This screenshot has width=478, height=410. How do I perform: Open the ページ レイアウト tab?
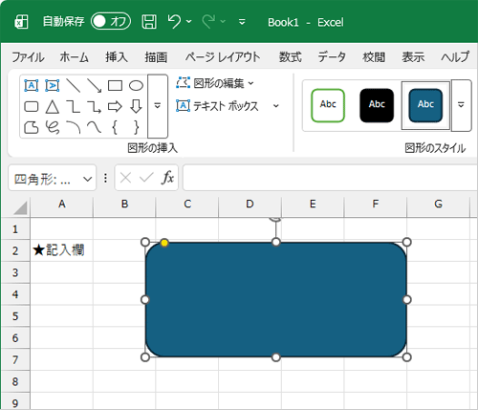tap(223, 57)
